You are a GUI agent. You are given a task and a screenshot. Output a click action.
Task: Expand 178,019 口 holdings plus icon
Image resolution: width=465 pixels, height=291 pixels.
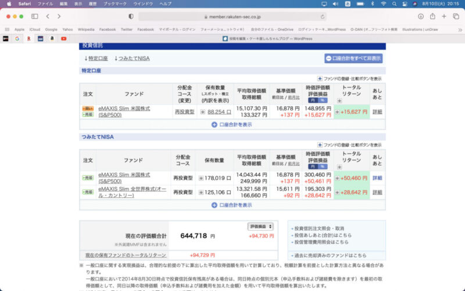(x=201, y=178)
